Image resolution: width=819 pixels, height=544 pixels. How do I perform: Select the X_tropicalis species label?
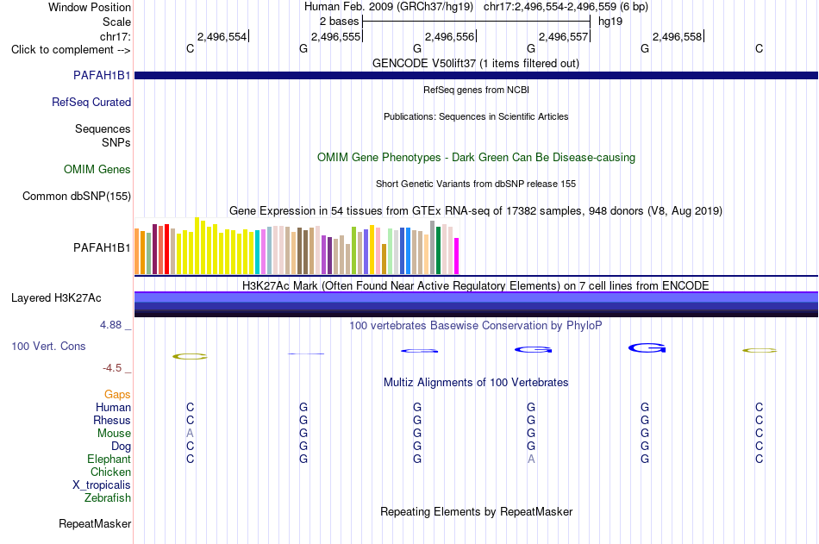tap(102, 485)
